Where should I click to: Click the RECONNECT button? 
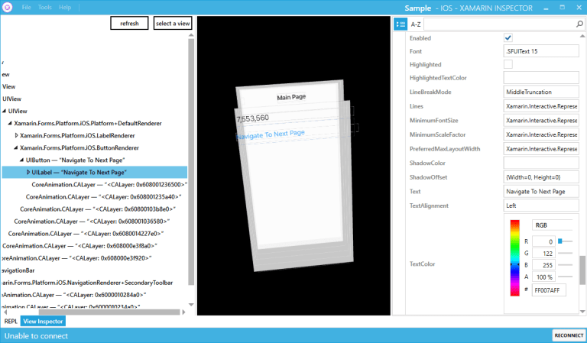pos(569,335)
